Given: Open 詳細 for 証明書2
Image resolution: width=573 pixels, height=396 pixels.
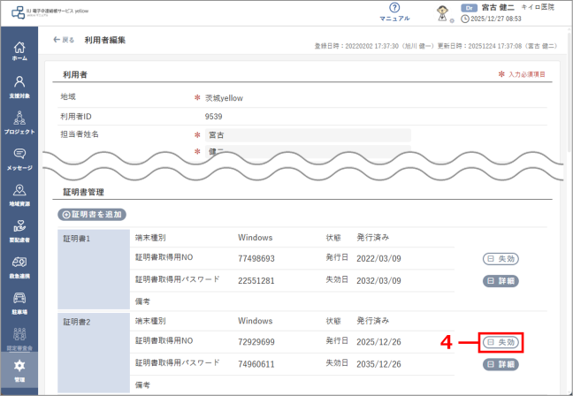Looking at the screenshot, I should 500,363.
